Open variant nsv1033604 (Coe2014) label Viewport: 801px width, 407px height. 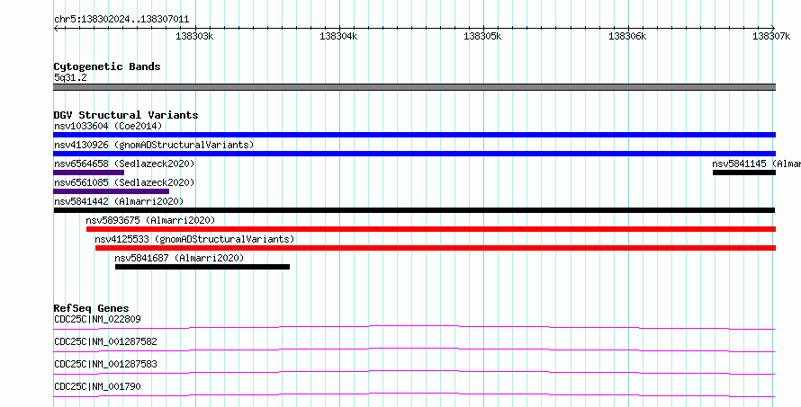(108, 126)
